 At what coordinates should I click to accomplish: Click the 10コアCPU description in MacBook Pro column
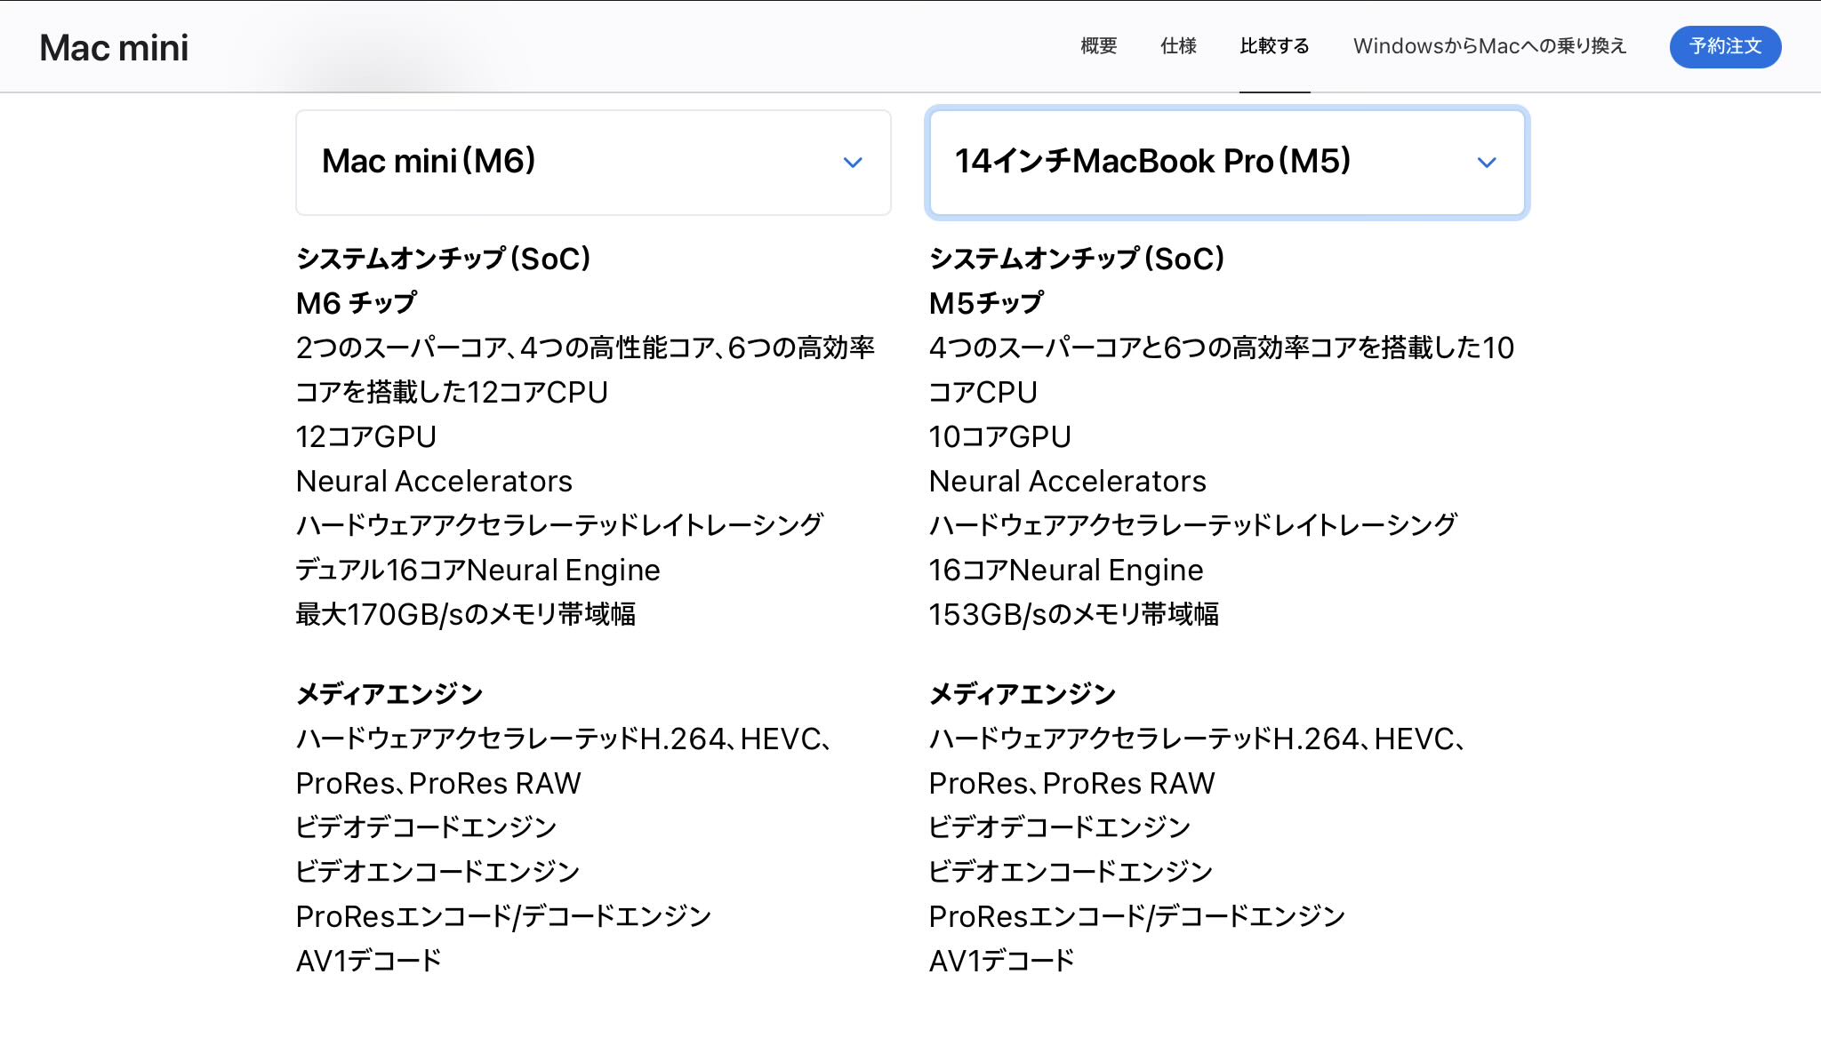(1222, 370)
